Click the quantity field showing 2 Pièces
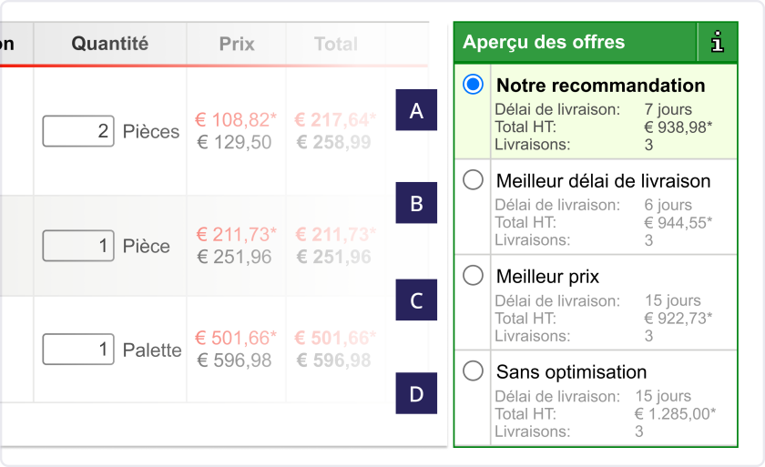 (78, 131)
